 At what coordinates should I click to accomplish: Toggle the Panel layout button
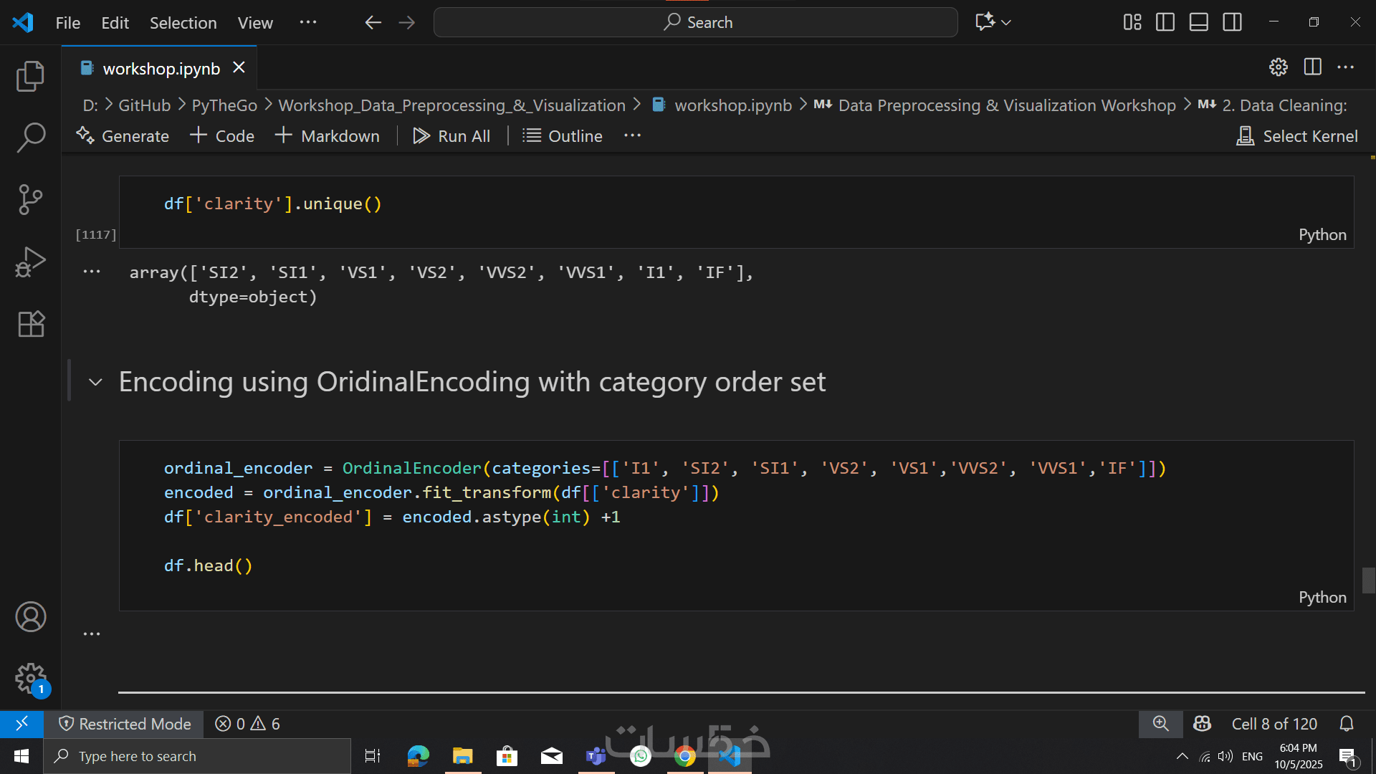tap(1199, 22)
